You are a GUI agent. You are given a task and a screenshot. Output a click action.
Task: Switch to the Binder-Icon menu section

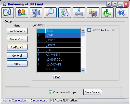tap(17, 39)
